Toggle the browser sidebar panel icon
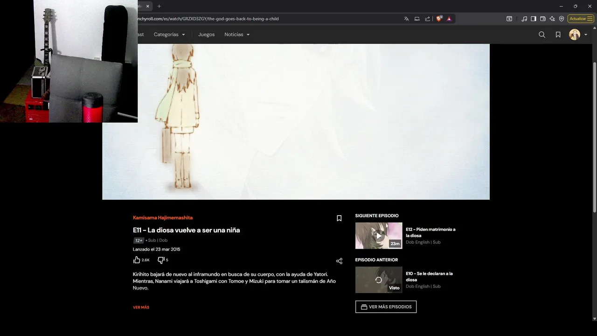 (534, 19)
